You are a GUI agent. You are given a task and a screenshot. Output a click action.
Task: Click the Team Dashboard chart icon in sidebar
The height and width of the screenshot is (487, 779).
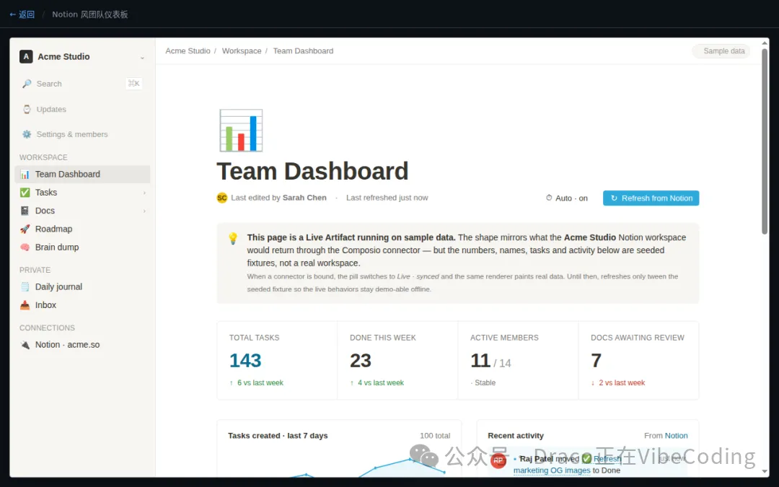point(25,174)
